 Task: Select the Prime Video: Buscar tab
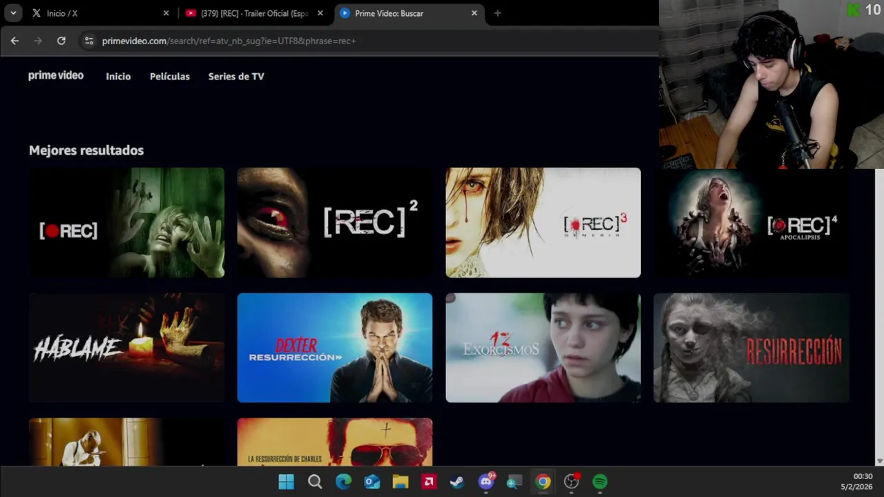click(x=409, y=13)
